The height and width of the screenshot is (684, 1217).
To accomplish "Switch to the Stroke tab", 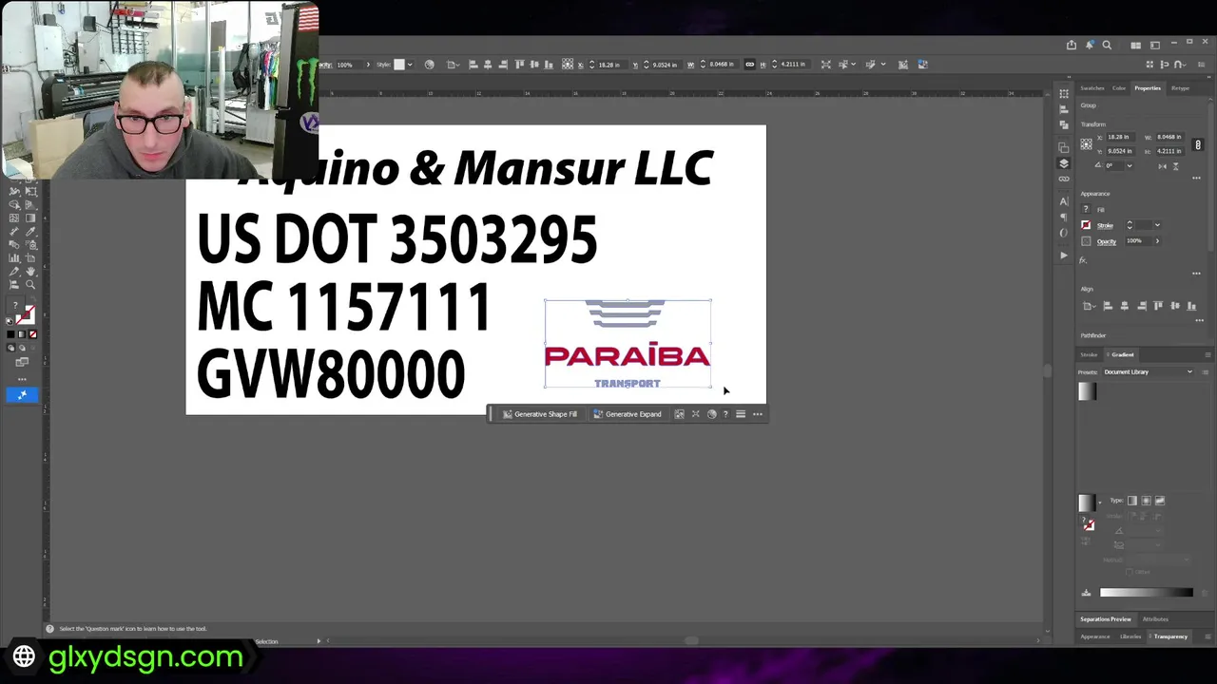I will (1089, 354).
